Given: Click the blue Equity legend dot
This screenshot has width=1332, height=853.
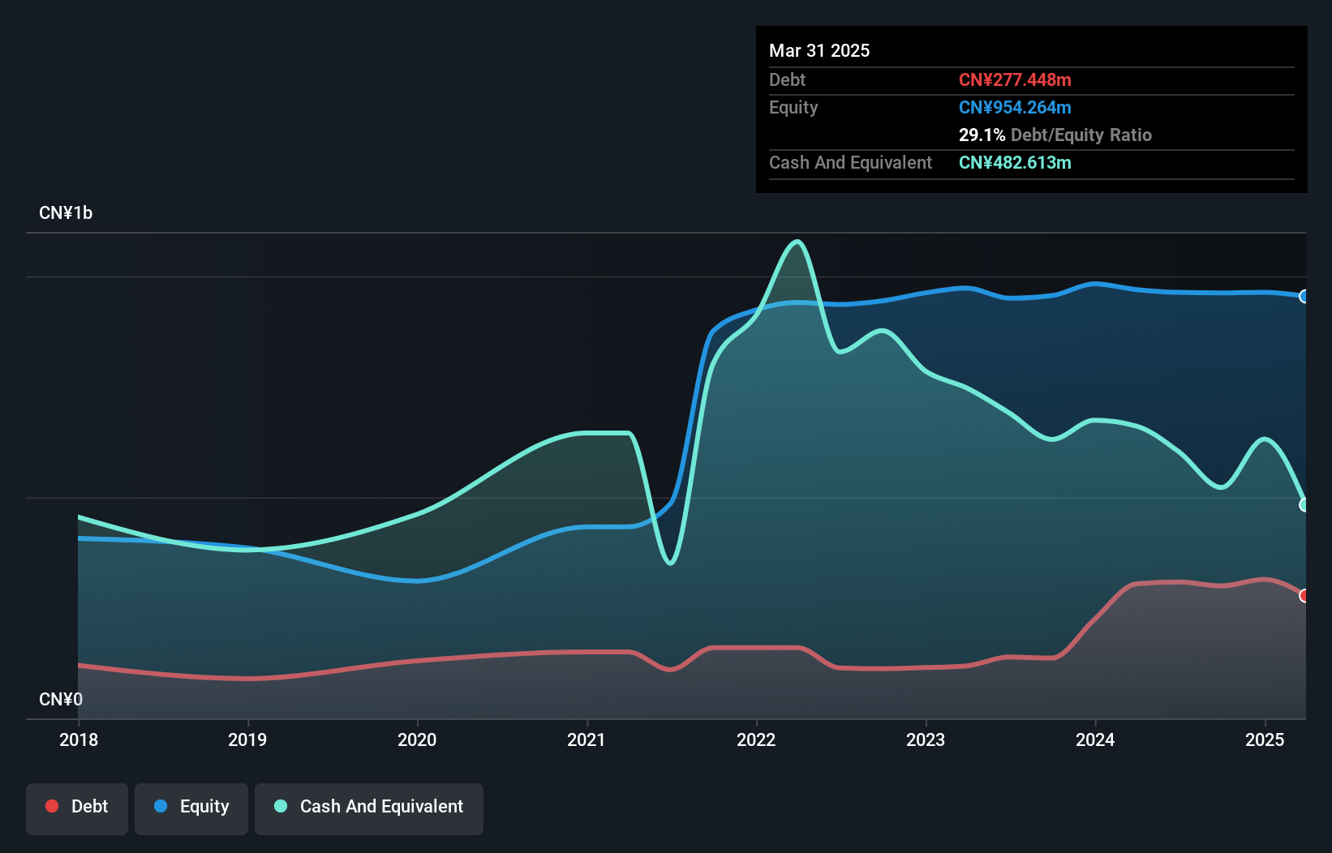Looking at the screenshot, I should [x=161, y=806].
